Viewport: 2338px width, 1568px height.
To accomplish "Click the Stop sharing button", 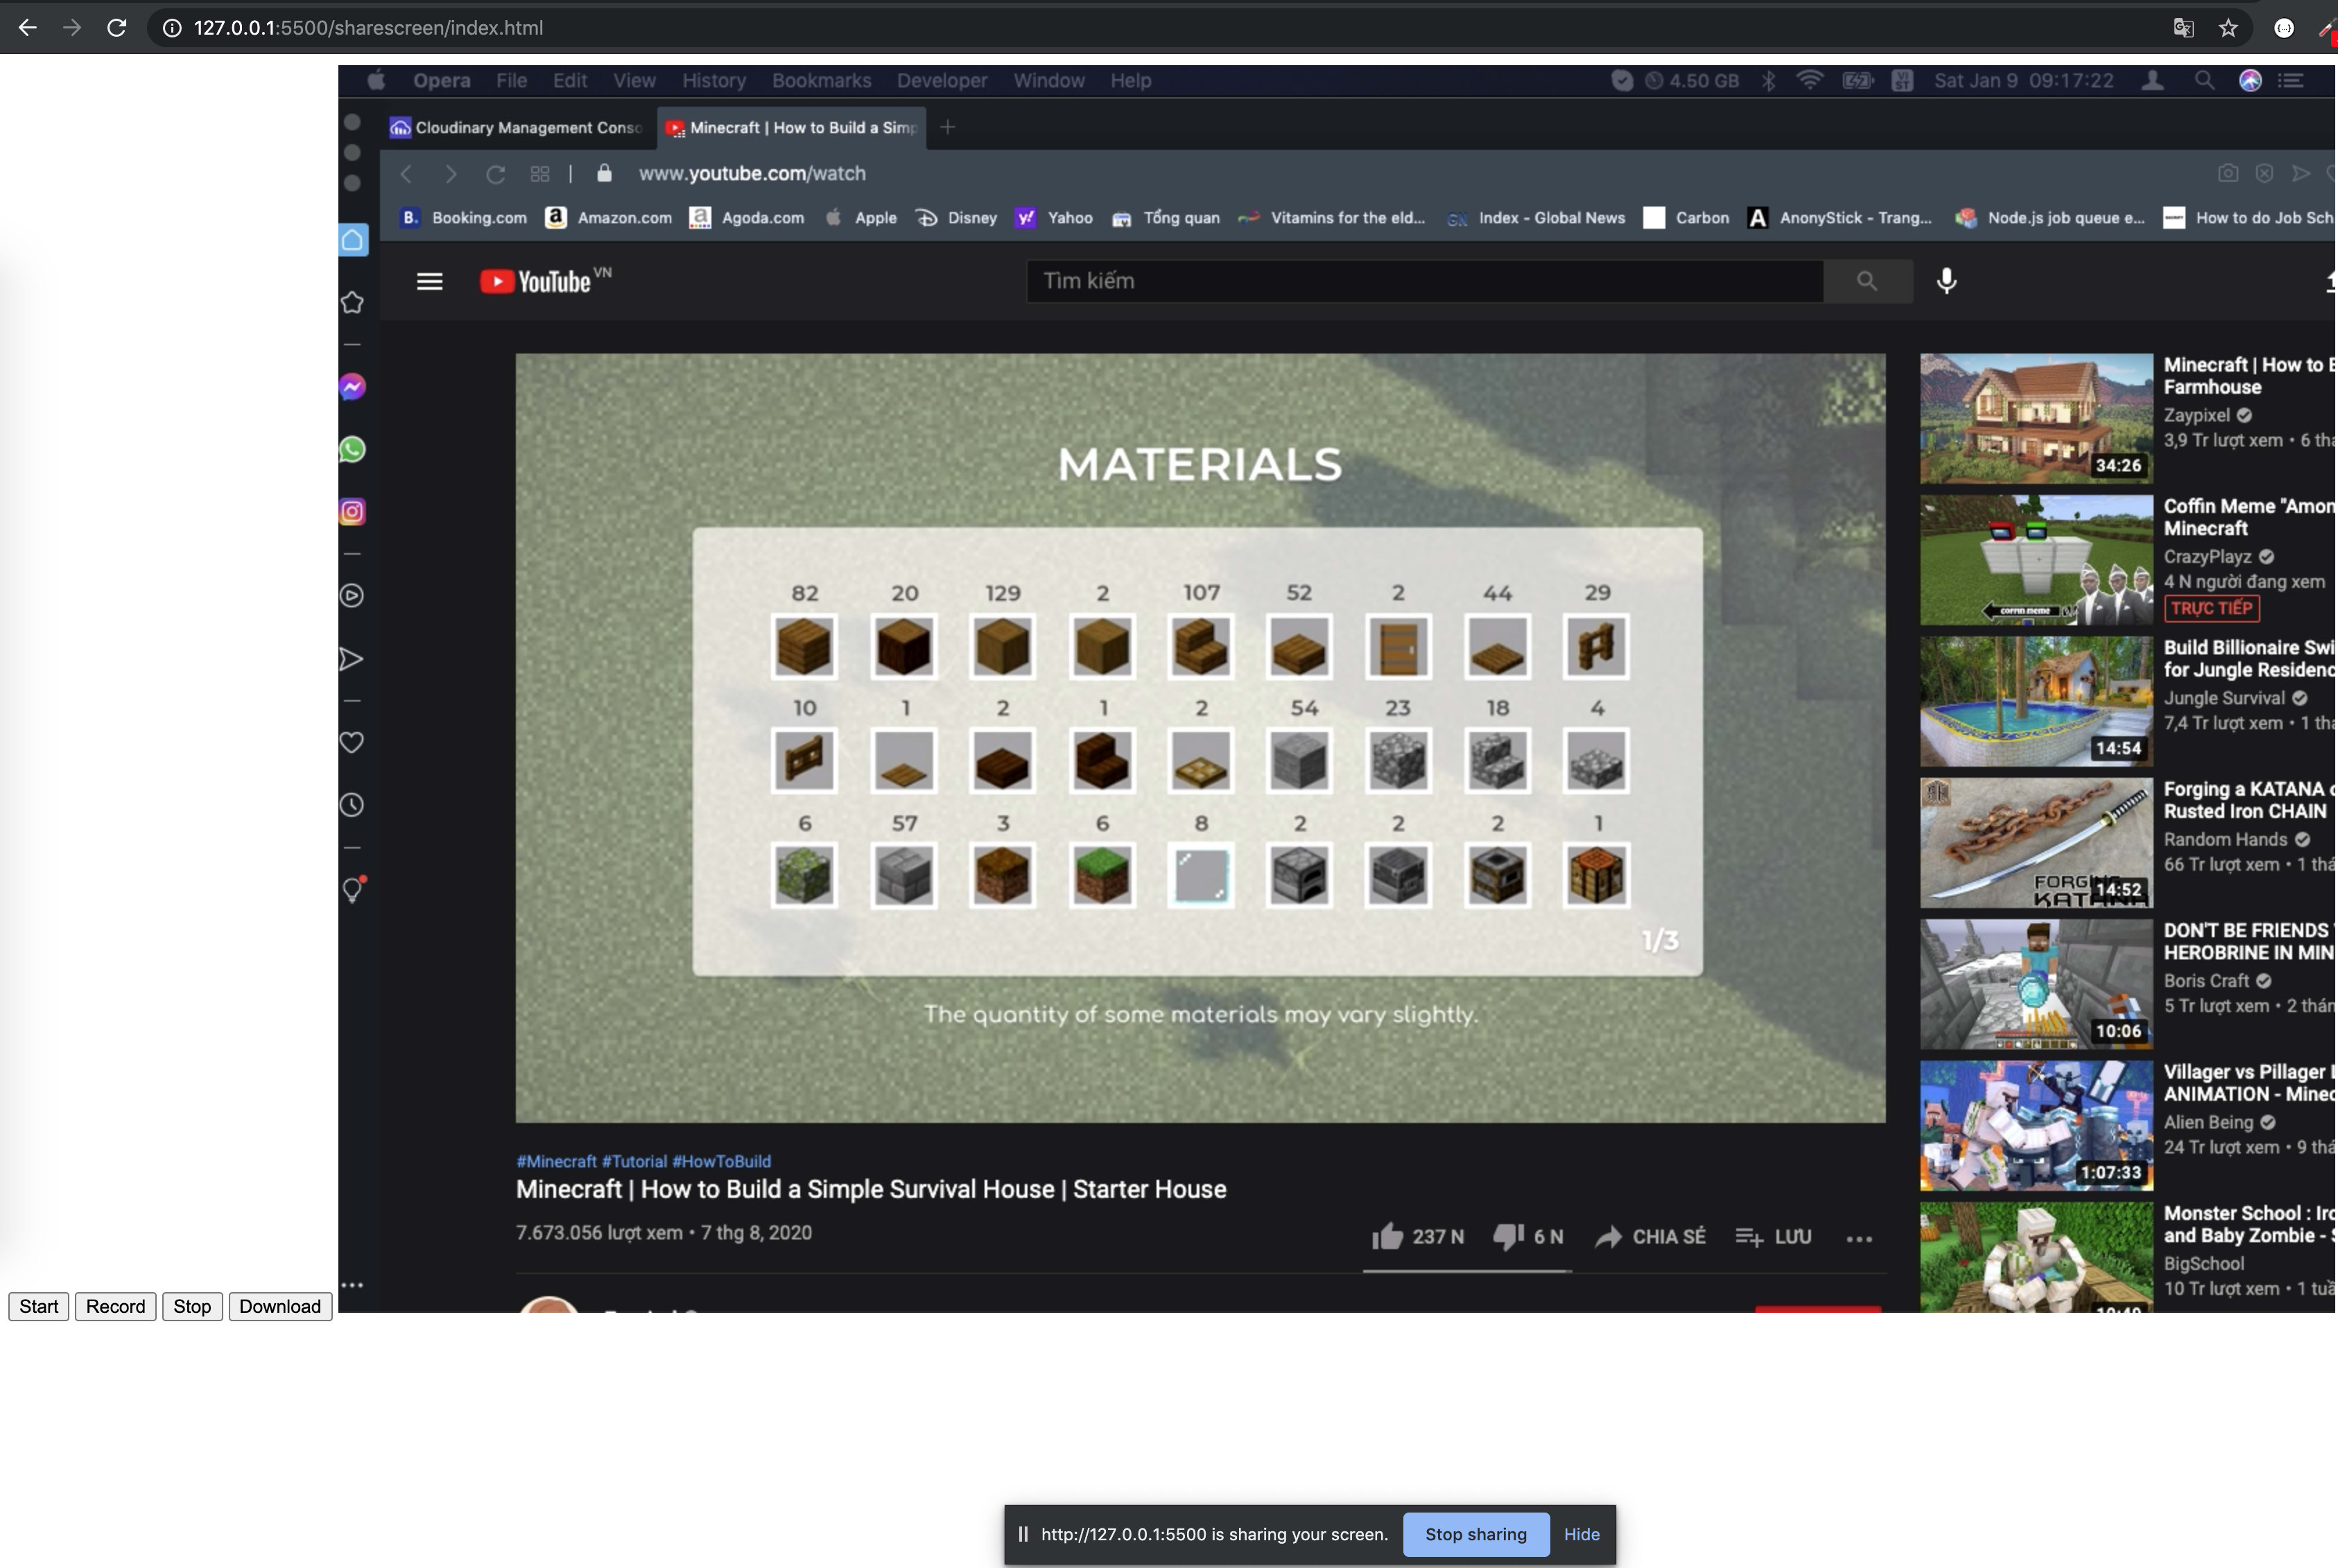I will (x=1475, y=1534).
